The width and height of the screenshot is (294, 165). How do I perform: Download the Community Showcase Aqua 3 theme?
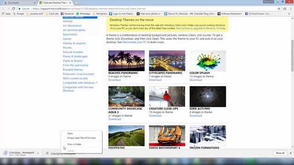click(x=114, y=119)
